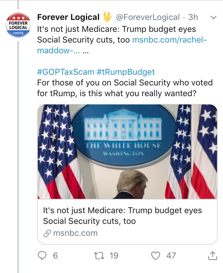Screen dimensions: 223x273
Task: Click the Forever Logical display name
Action: coord(68,17)
